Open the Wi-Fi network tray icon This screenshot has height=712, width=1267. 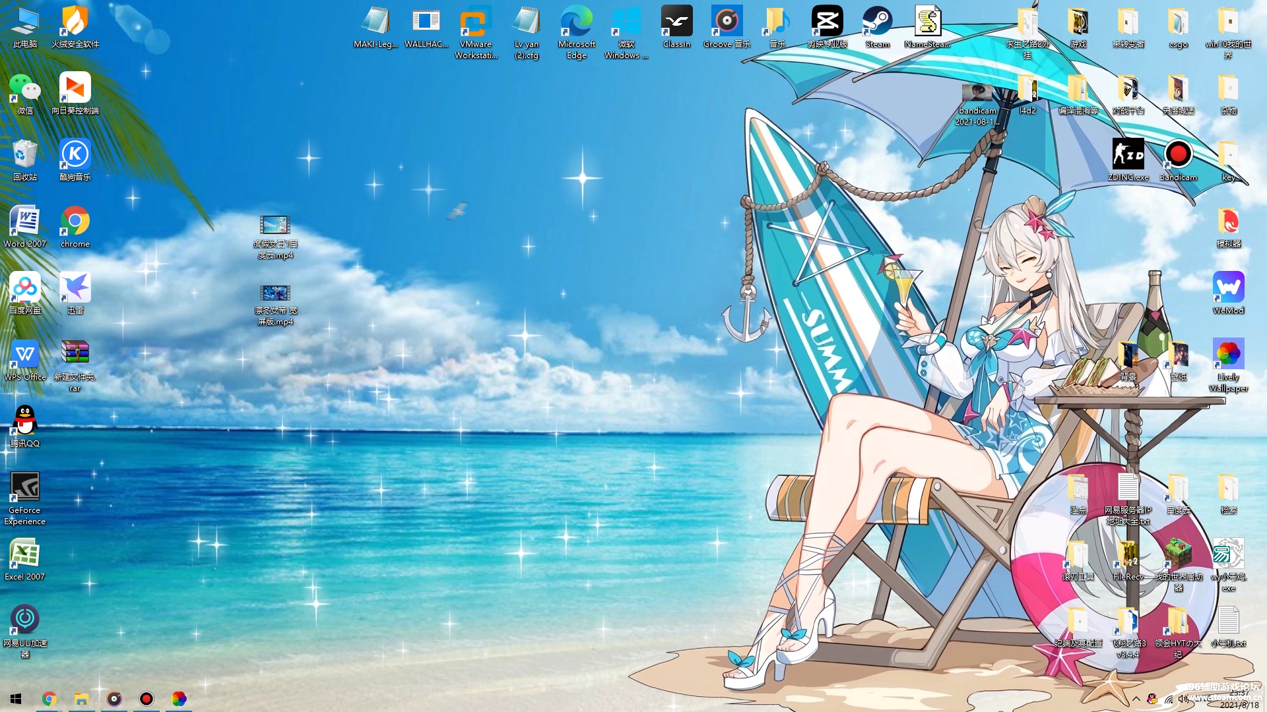(1169, 700)
